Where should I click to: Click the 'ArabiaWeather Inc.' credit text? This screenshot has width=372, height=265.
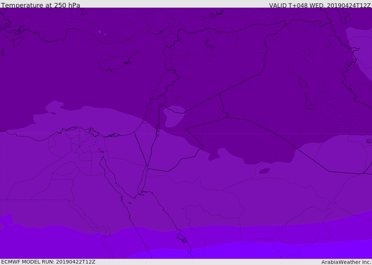point(346,262)
